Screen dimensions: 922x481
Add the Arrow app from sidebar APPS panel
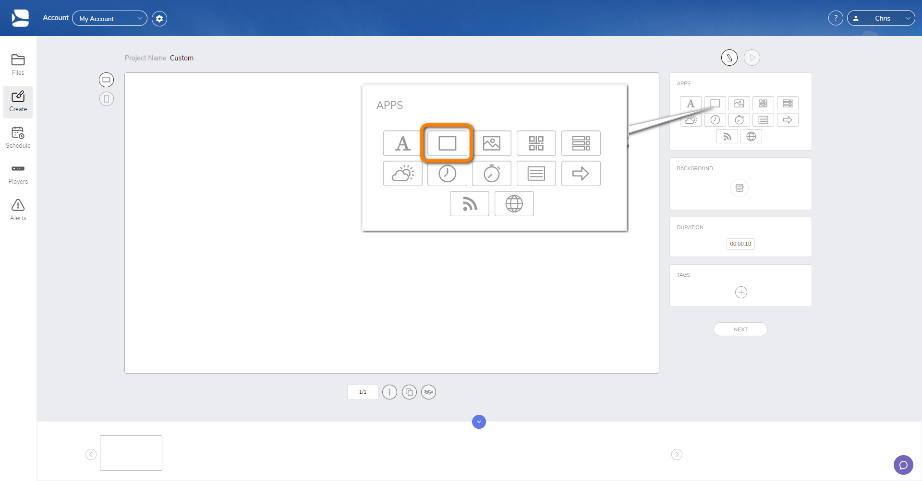coord(788,120)
